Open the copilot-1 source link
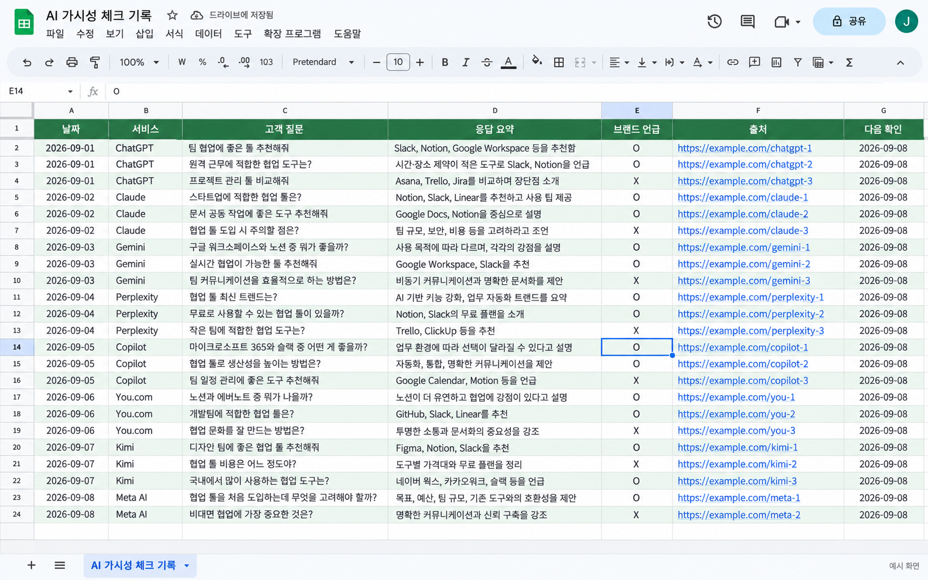The height and width of the screenshot is (580, 928). tap(743, 347)
